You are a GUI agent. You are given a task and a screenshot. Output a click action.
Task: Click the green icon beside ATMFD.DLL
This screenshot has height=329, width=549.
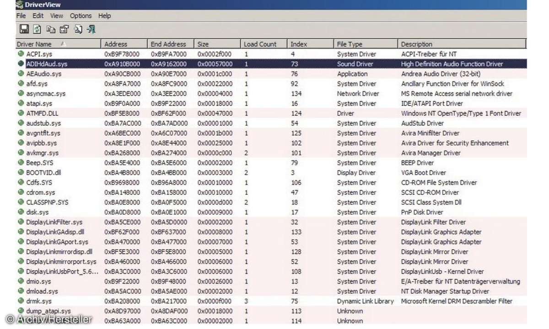pos(21,113)
